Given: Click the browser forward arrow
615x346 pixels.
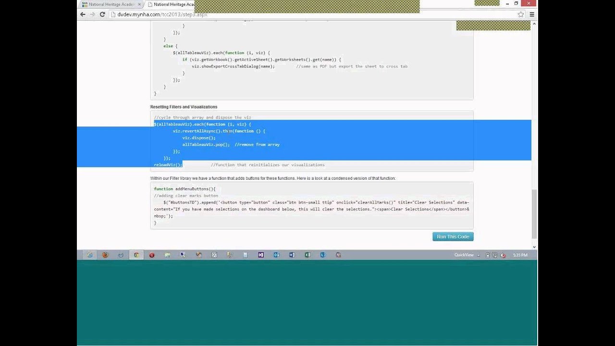Looking at the screenshot, I should click(92, 14).
